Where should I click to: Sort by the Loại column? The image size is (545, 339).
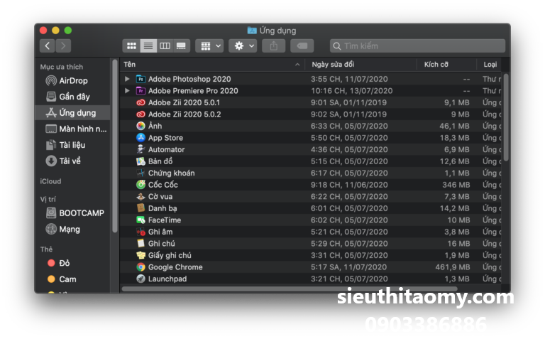(x=490, y=65)
